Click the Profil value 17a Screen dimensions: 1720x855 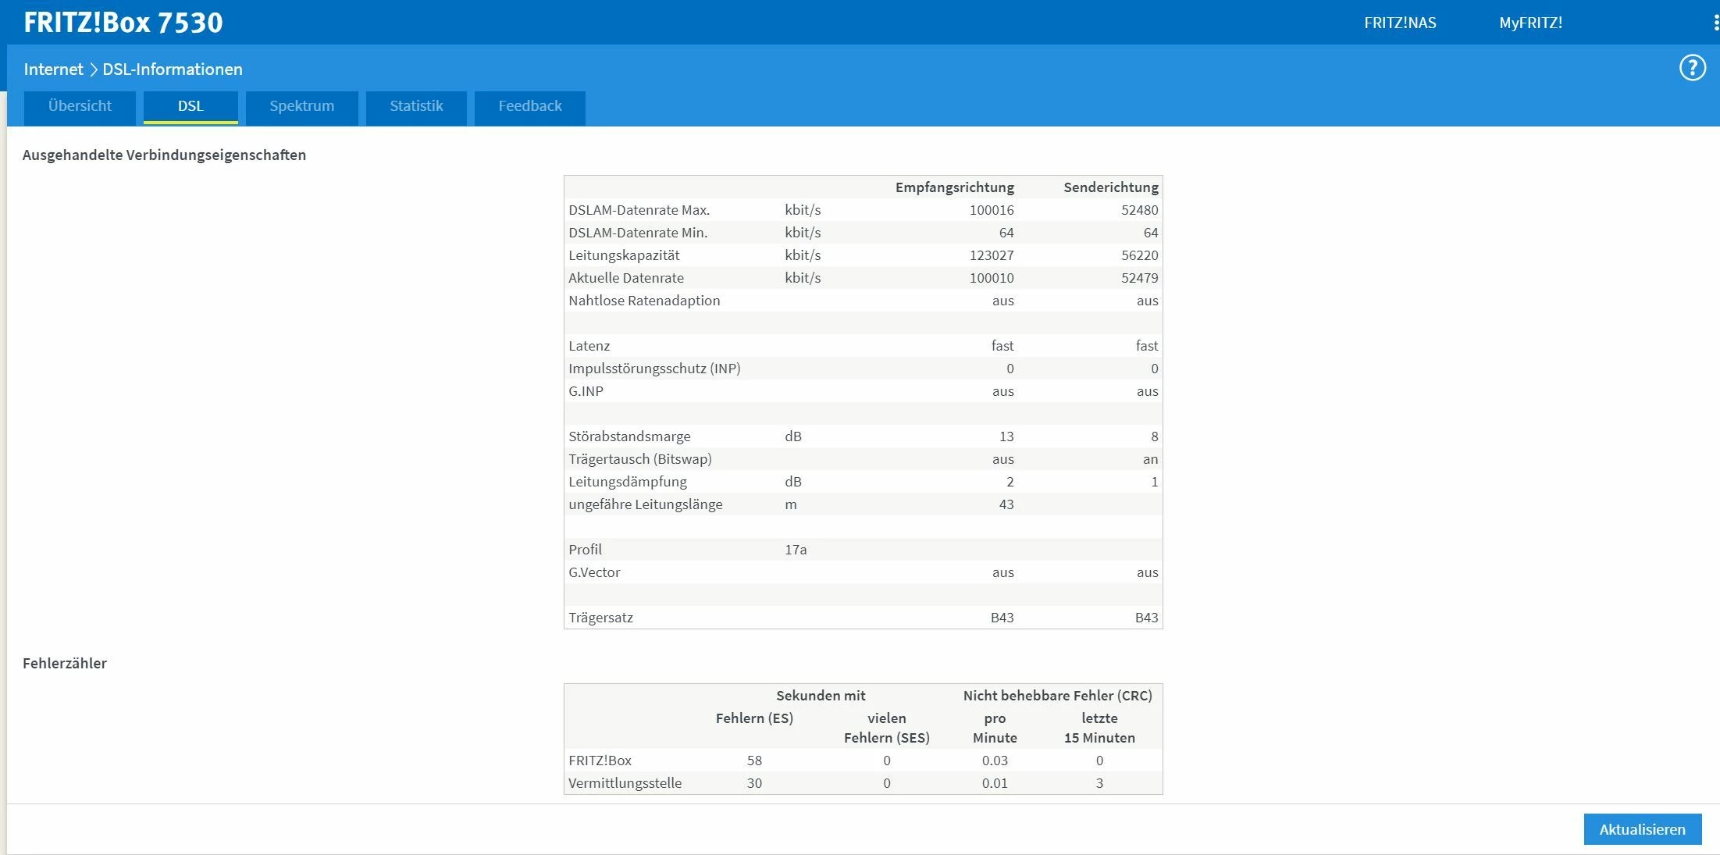[796, 550]
